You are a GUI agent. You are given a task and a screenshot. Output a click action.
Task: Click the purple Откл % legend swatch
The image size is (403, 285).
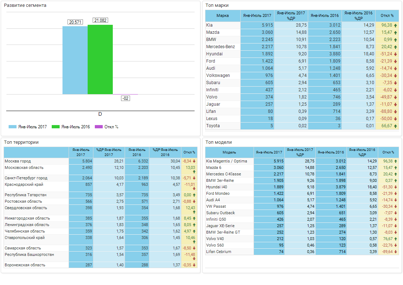[x=99, y=127]
